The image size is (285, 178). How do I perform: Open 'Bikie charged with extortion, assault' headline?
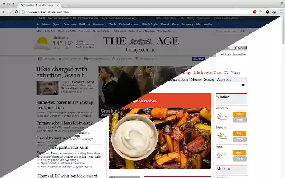click(x=62, y=72)
